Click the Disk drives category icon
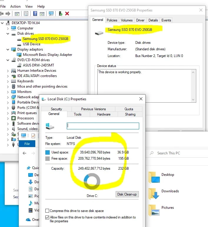 (x=14, y=34)
